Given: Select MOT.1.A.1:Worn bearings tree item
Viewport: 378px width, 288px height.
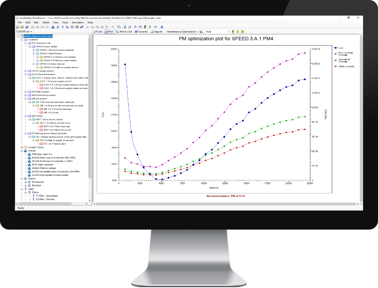Looking at the screenshot, I should [57, 126].
